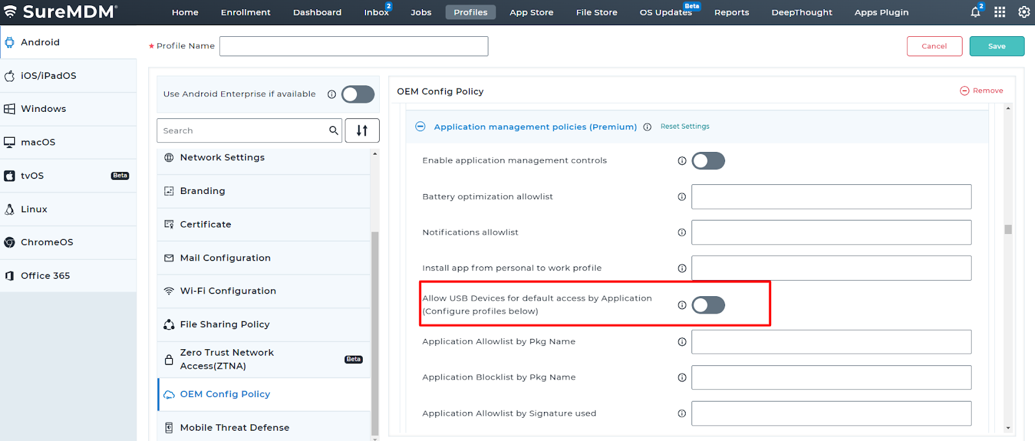Open notifications bell icon
This screenshot has height=441, width=1035.
(x=975, y=12)
